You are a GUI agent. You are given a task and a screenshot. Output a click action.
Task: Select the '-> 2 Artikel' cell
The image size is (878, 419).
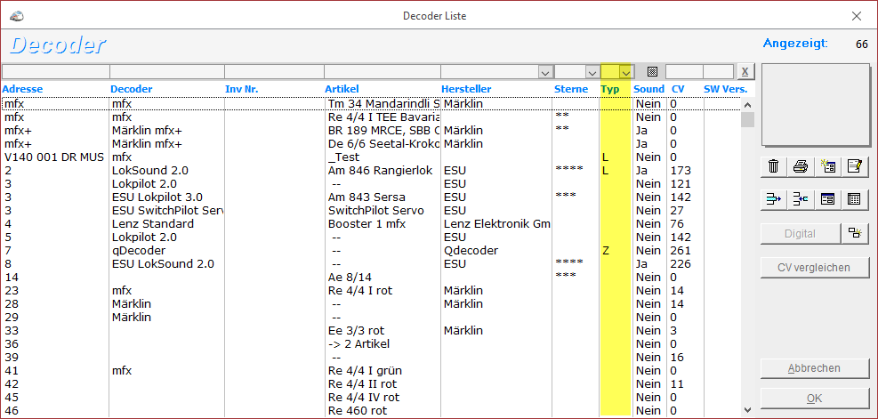[358, 344]
